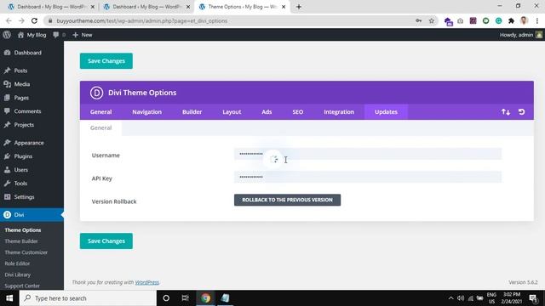The height and width of the screenshot is (306, 545).
Task: Open Divi Library submenu link
Action: coord(18,275)
